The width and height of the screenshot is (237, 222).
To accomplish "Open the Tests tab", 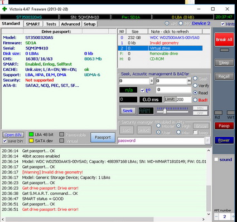I will coord(51,24).
